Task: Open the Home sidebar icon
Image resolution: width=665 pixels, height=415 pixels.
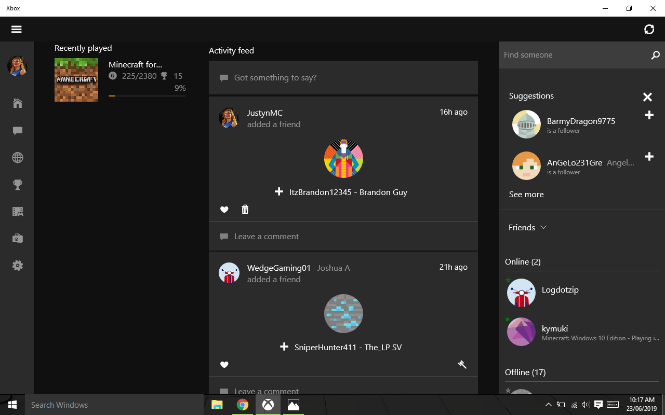Action: 18,103
